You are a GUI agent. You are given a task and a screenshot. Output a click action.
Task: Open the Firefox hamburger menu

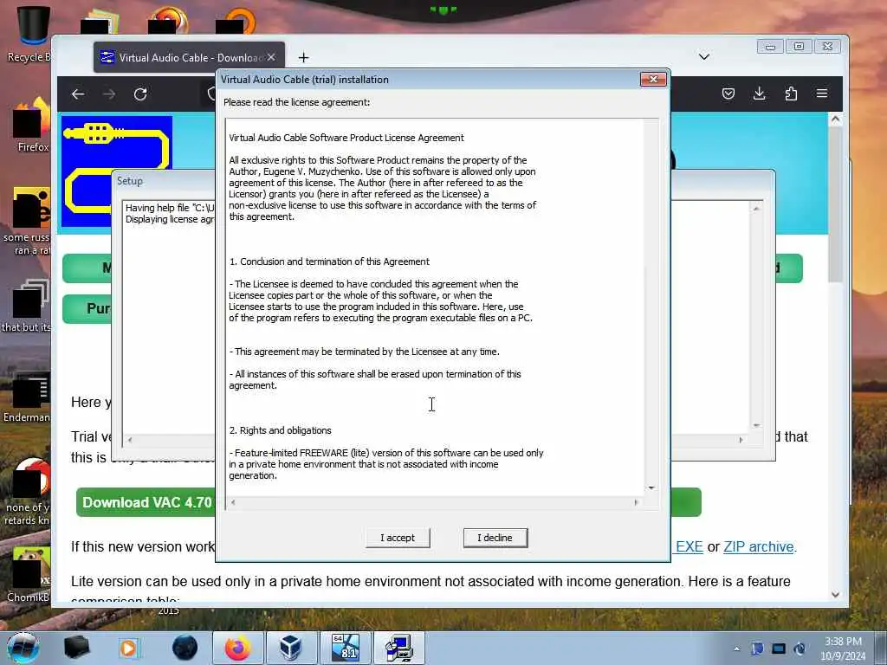tap(822, 94)
